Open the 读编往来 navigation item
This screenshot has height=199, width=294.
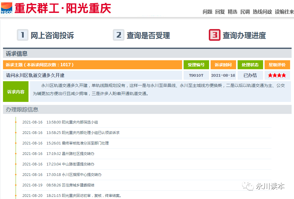point(284,12)
